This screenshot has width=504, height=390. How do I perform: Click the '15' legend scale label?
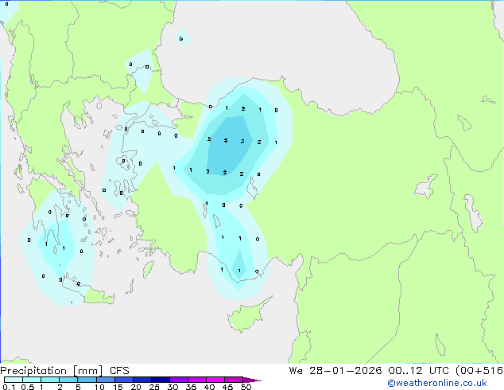pyautogui.click(x=118, y=387)
